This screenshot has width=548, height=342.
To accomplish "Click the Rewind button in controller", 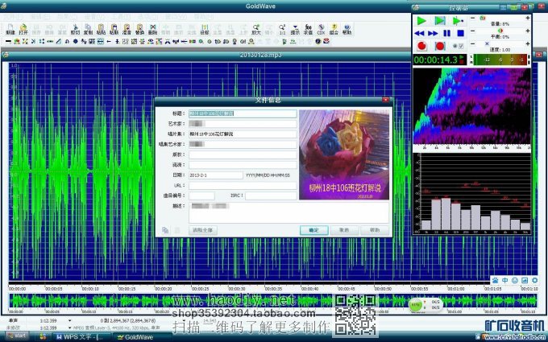I will pos(421,34).
